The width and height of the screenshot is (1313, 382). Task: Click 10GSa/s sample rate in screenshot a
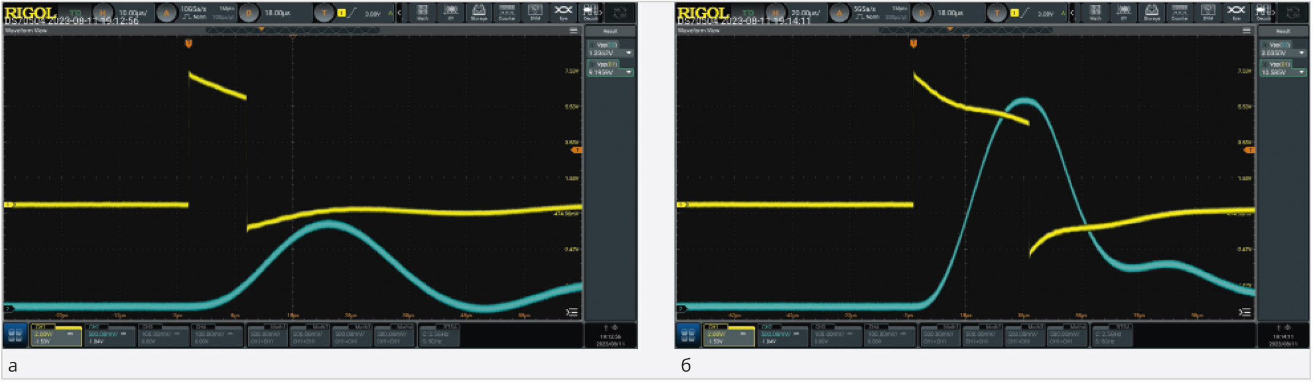[x=193, y=9]
